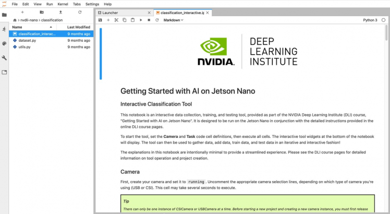Screen dimensions: 390x214
Task: Sort files by Last Modified column
Action: pos(75,27)
